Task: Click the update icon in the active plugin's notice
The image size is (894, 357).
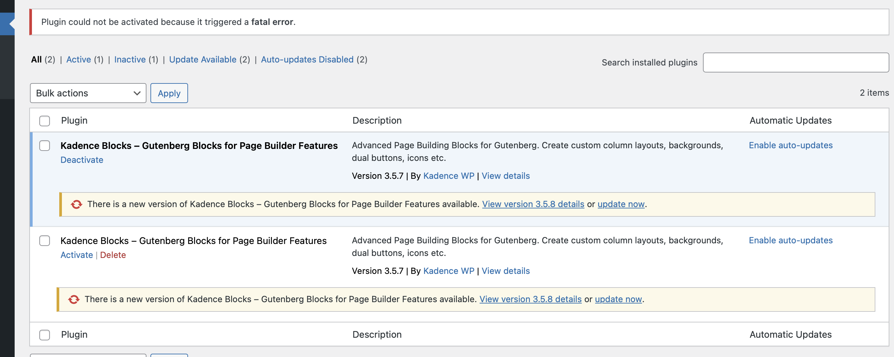Action: [x=76, y=204]
